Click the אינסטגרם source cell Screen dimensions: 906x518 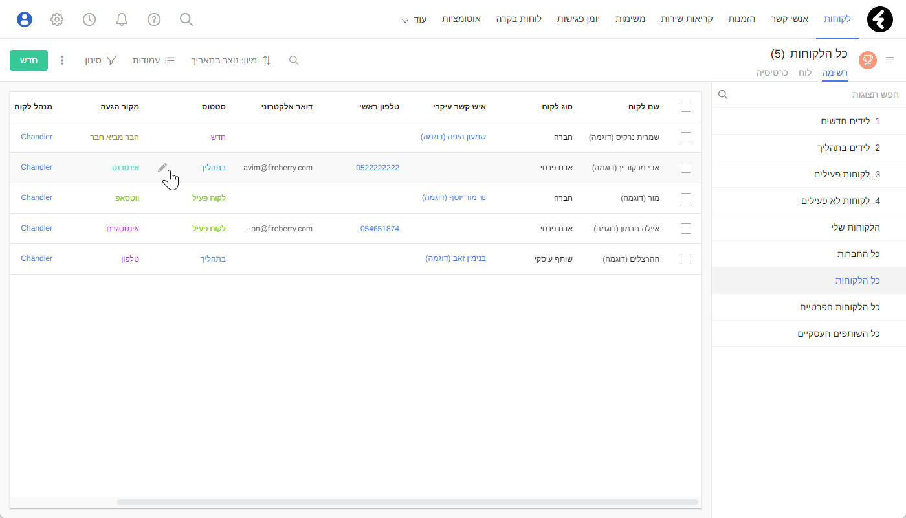pyautogui.click(x=123, y=229)
